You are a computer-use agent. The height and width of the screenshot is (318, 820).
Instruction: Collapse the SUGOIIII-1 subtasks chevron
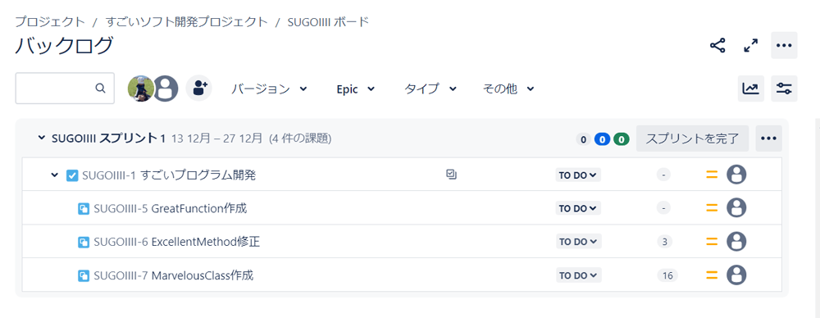pos(54,175)
